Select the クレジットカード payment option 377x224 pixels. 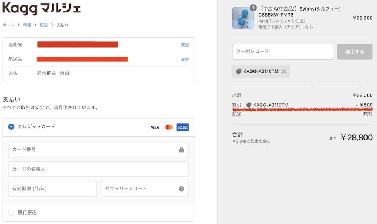[x=11, y=127]
